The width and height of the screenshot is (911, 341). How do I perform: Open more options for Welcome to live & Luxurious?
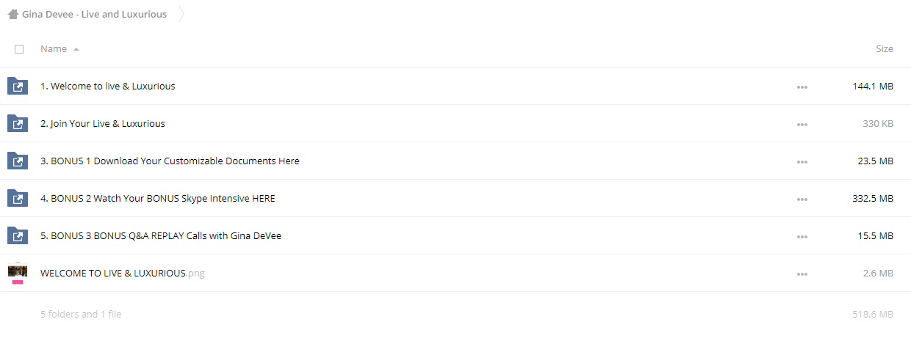tap(802, 87)
